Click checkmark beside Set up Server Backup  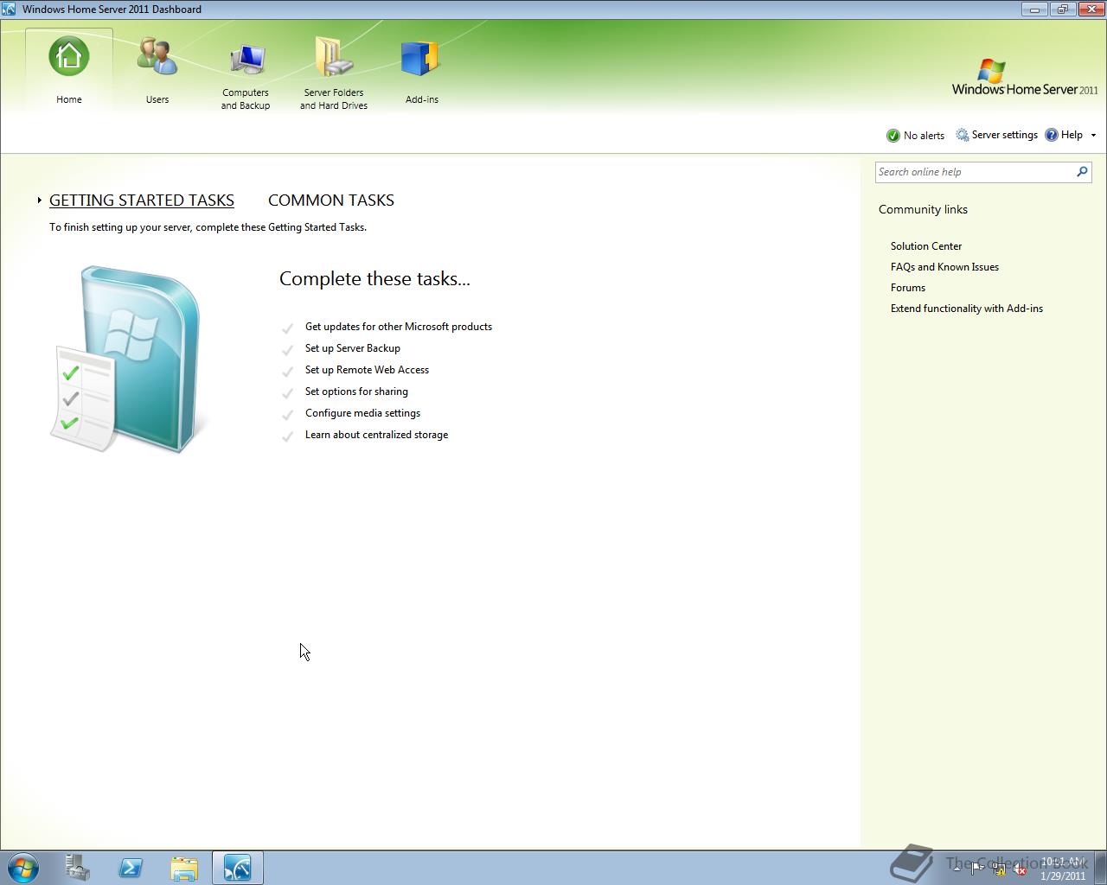point(287,349)
